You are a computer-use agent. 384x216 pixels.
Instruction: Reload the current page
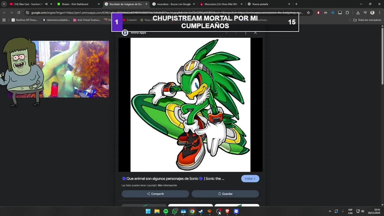pyautogui.click(x=19, y=13)
